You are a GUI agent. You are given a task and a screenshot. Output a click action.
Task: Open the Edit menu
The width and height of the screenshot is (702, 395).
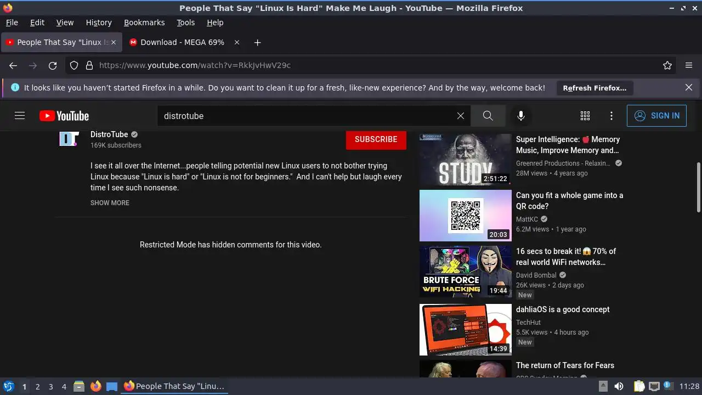[x=37, y=22]
